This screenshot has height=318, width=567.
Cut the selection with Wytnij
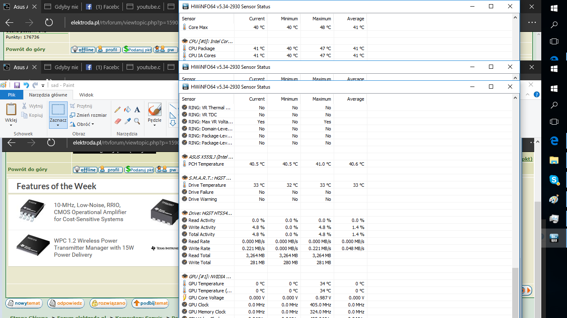point(32,106)
